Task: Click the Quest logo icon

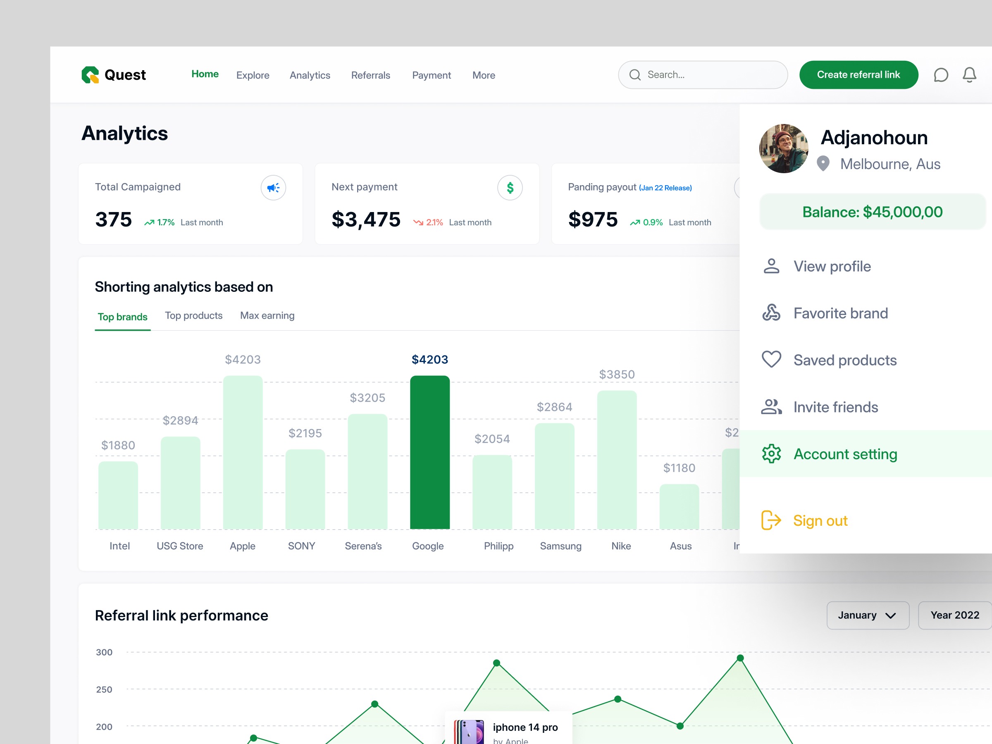Action: 90,75
